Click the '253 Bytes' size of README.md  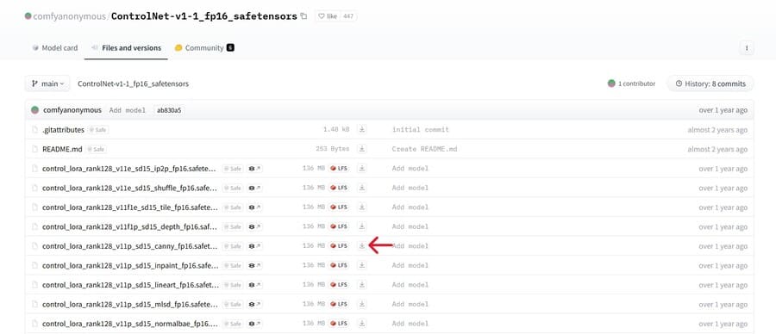tap(333, 149)
